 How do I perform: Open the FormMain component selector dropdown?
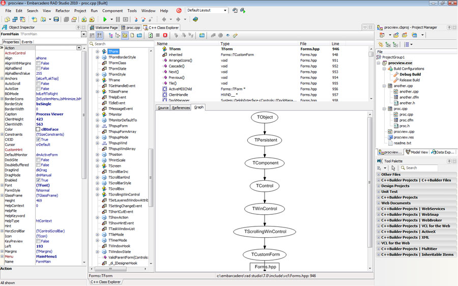click(x=83, y=34)
